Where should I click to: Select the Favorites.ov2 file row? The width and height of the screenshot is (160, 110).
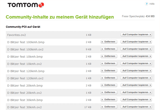(80, 35)
